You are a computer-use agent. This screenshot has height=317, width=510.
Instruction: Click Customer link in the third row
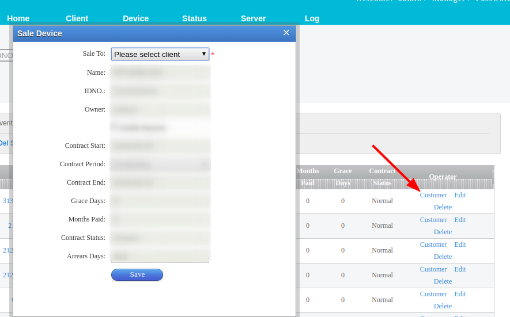(x=433, y=245)
